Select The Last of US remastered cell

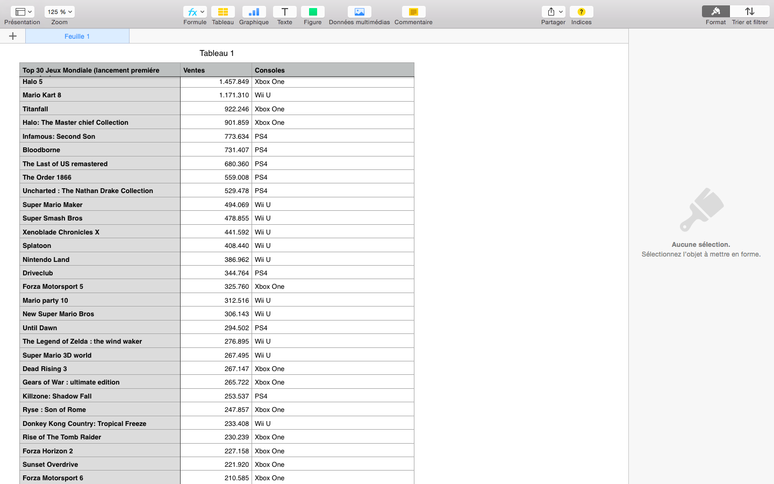coord(100,163)
